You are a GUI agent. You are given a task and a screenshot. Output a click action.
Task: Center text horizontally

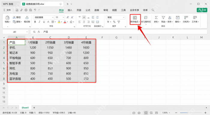tap(84, 22)
